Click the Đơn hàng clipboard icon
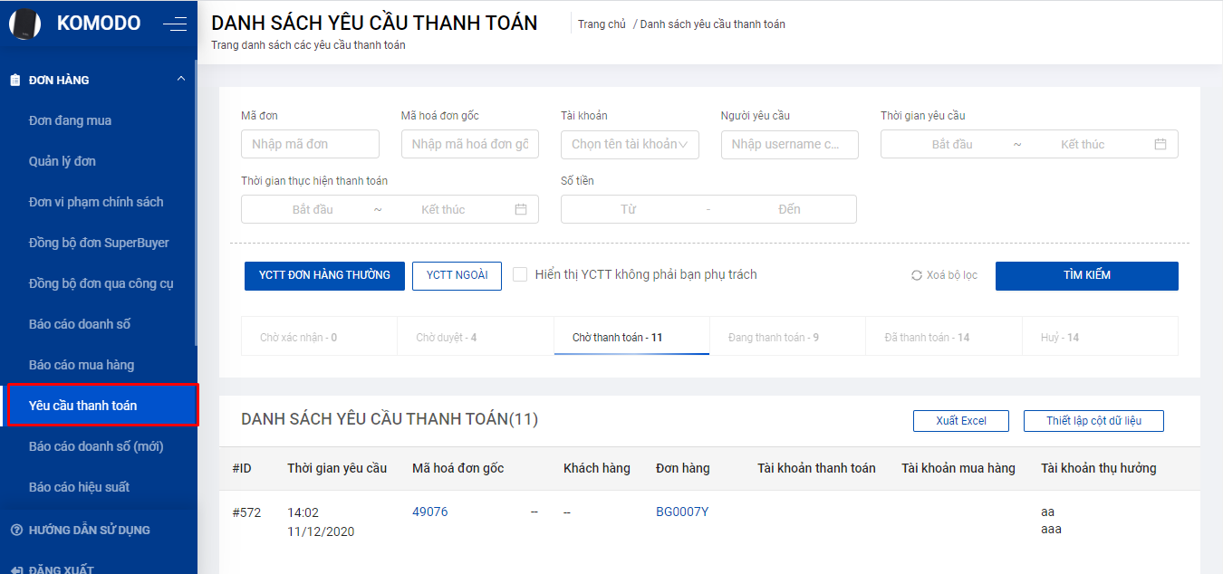This screenshot has width=1223, height=574. [15, 80]
